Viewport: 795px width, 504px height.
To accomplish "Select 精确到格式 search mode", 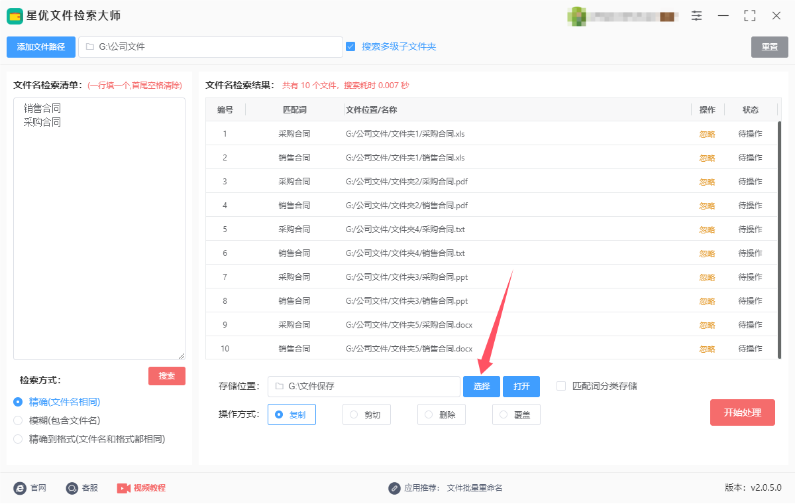I will pyautogui.click(x=18, y=439).
